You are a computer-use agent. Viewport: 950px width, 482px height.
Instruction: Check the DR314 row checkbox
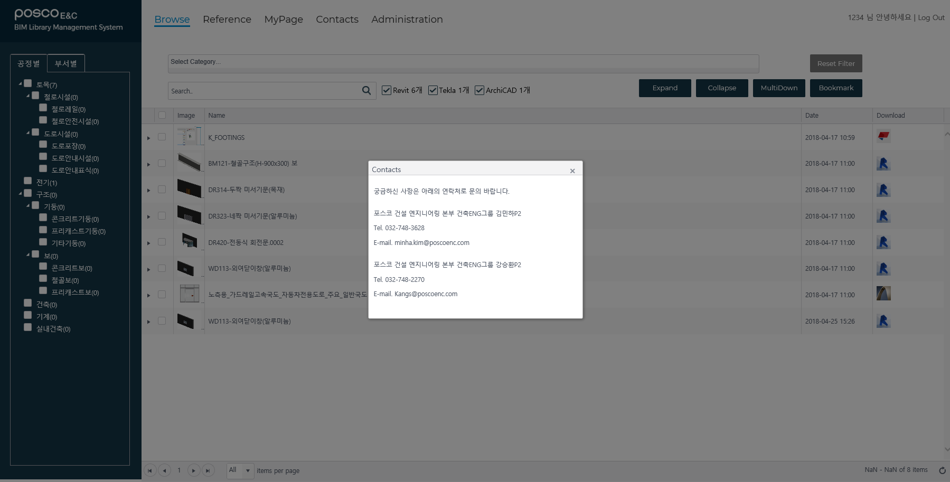pyautogui.click(x=162, y=189)
